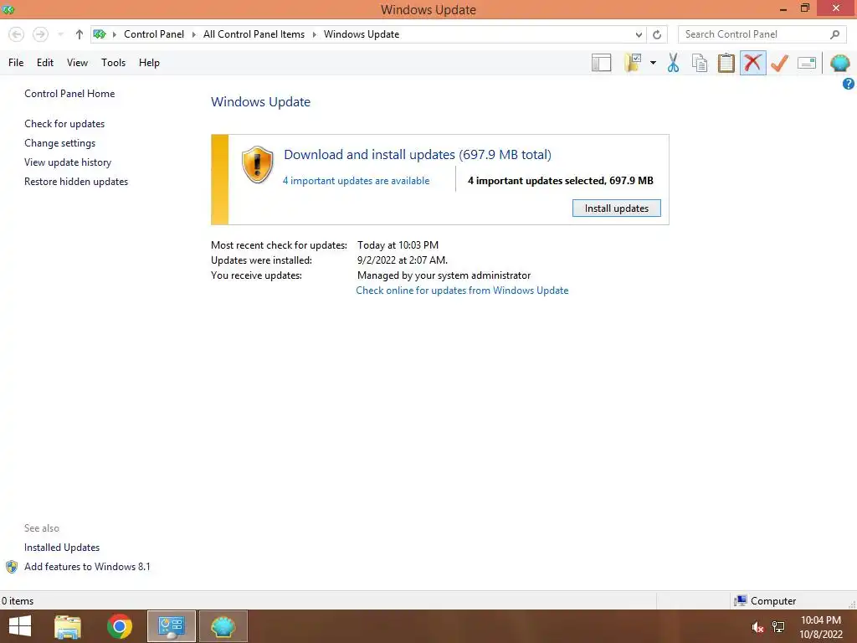Select All Control Panel Items breadcrumb
The width and height of the screenshot is (857, 643).
click(254, 34)
